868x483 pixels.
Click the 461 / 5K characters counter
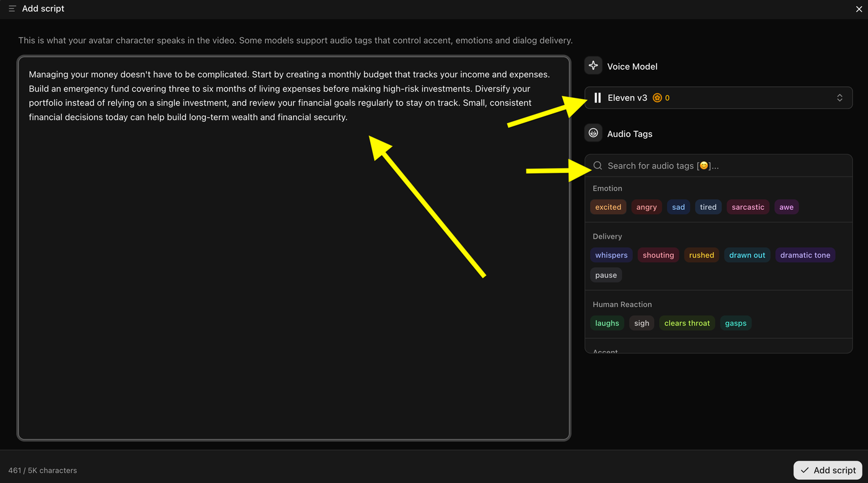43,471
